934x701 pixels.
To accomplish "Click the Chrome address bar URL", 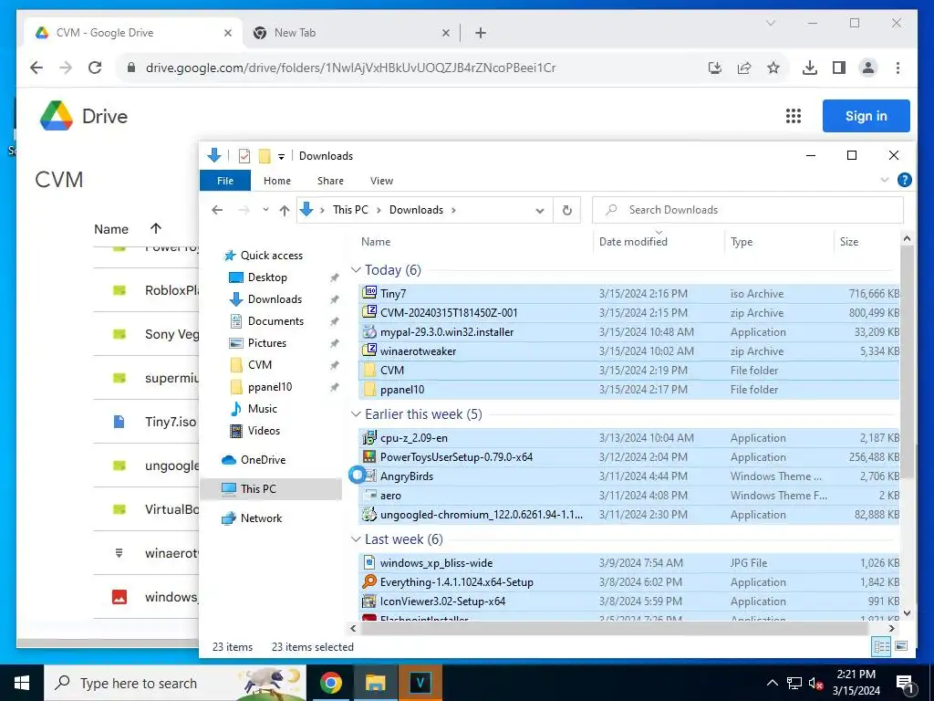I will coord(351,68).
